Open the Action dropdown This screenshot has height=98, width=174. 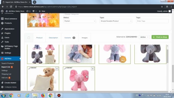click(144, 37)
